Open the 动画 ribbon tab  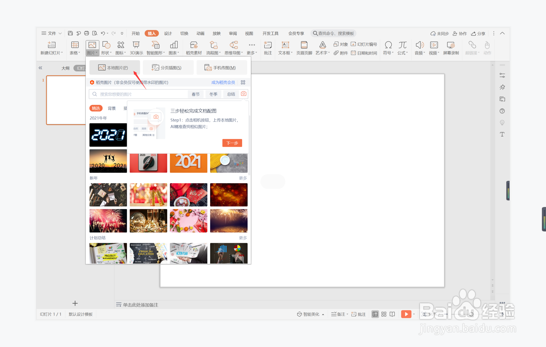(x=200, y=33)
